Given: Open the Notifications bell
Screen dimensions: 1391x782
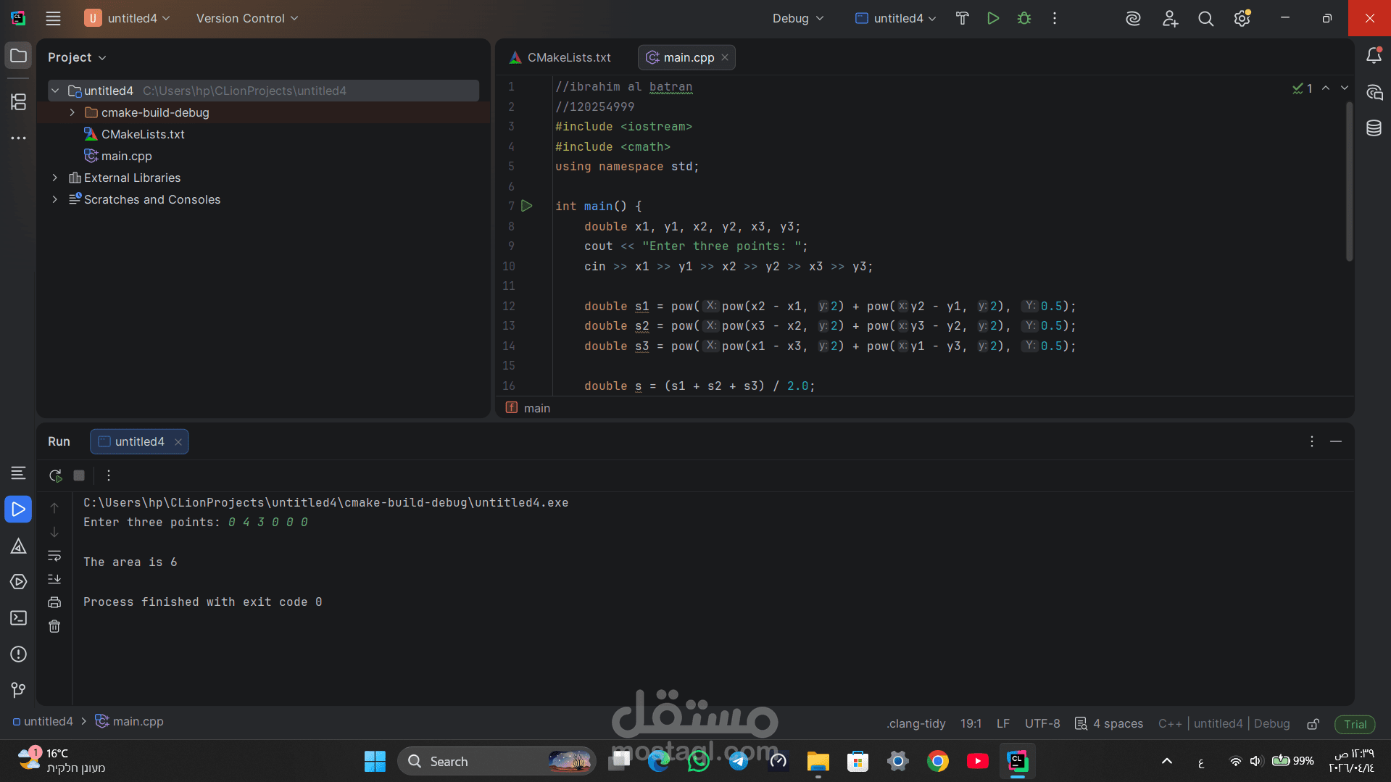Looking at the screenshot, I should coord(1374,56).
